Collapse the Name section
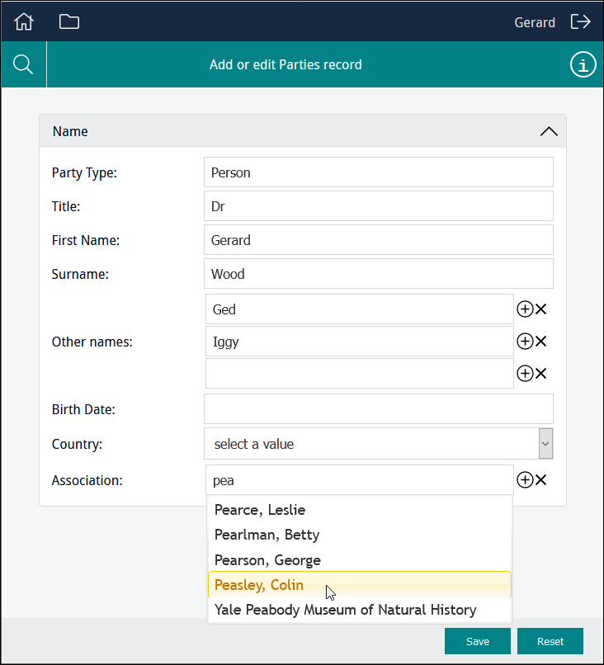 548,131
